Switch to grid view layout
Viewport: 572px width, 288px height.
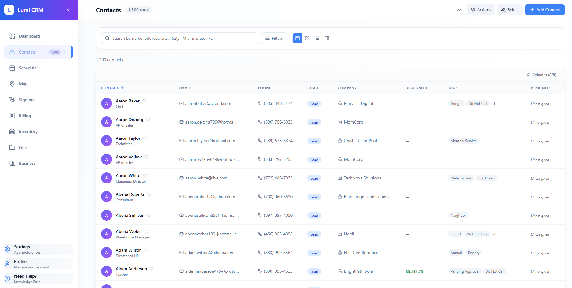[307, 38]
